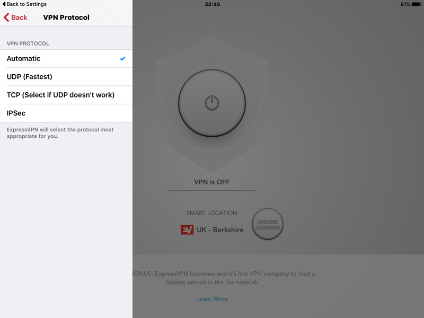Tap the red ExpressVPN logo icon

pos(187,230)
